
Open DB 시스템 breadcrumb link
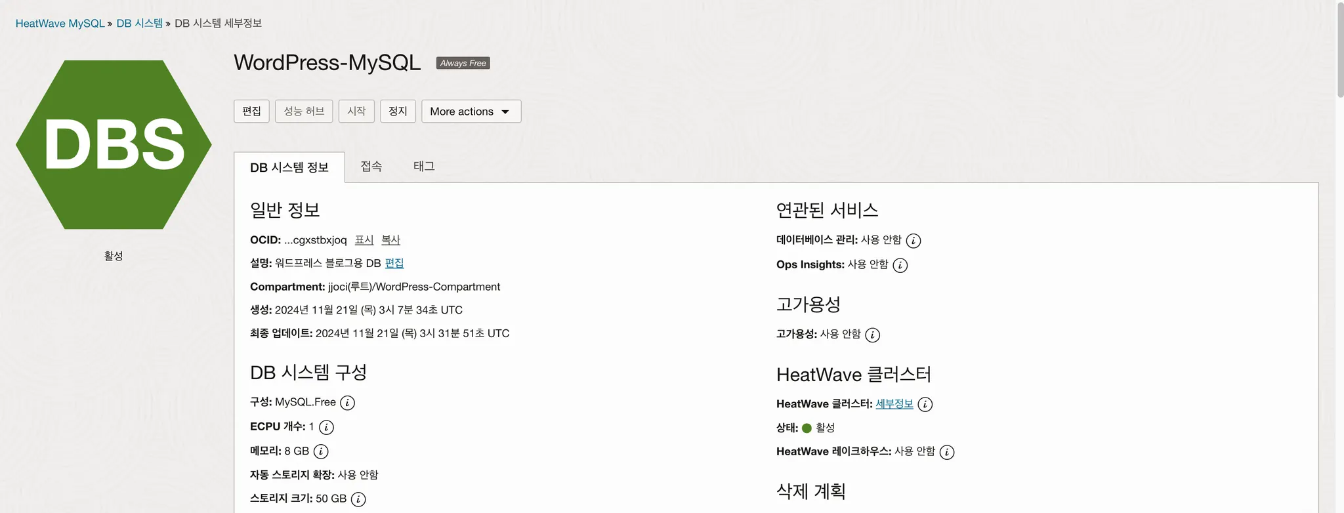140,24
